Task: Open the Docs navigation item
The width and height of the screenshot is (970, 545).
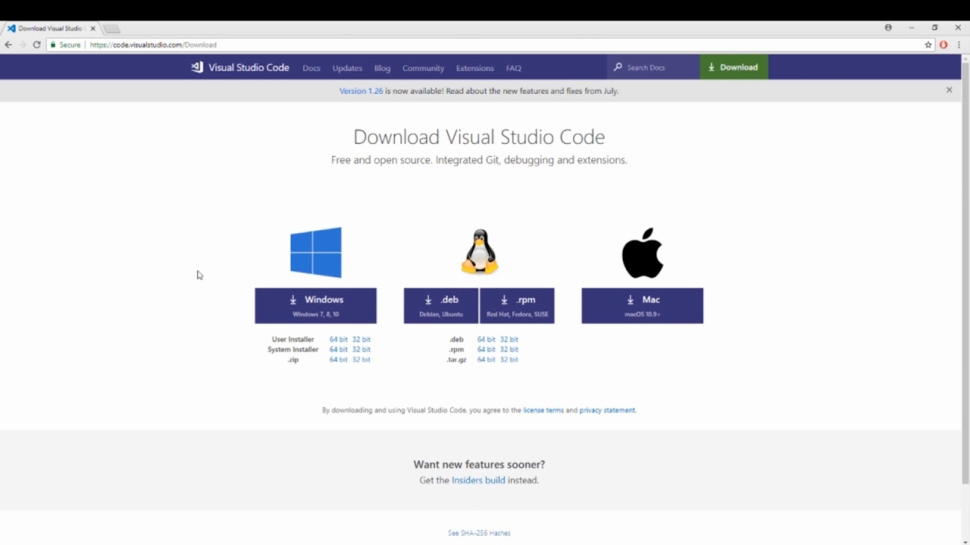Action: [x=311, y=68]
